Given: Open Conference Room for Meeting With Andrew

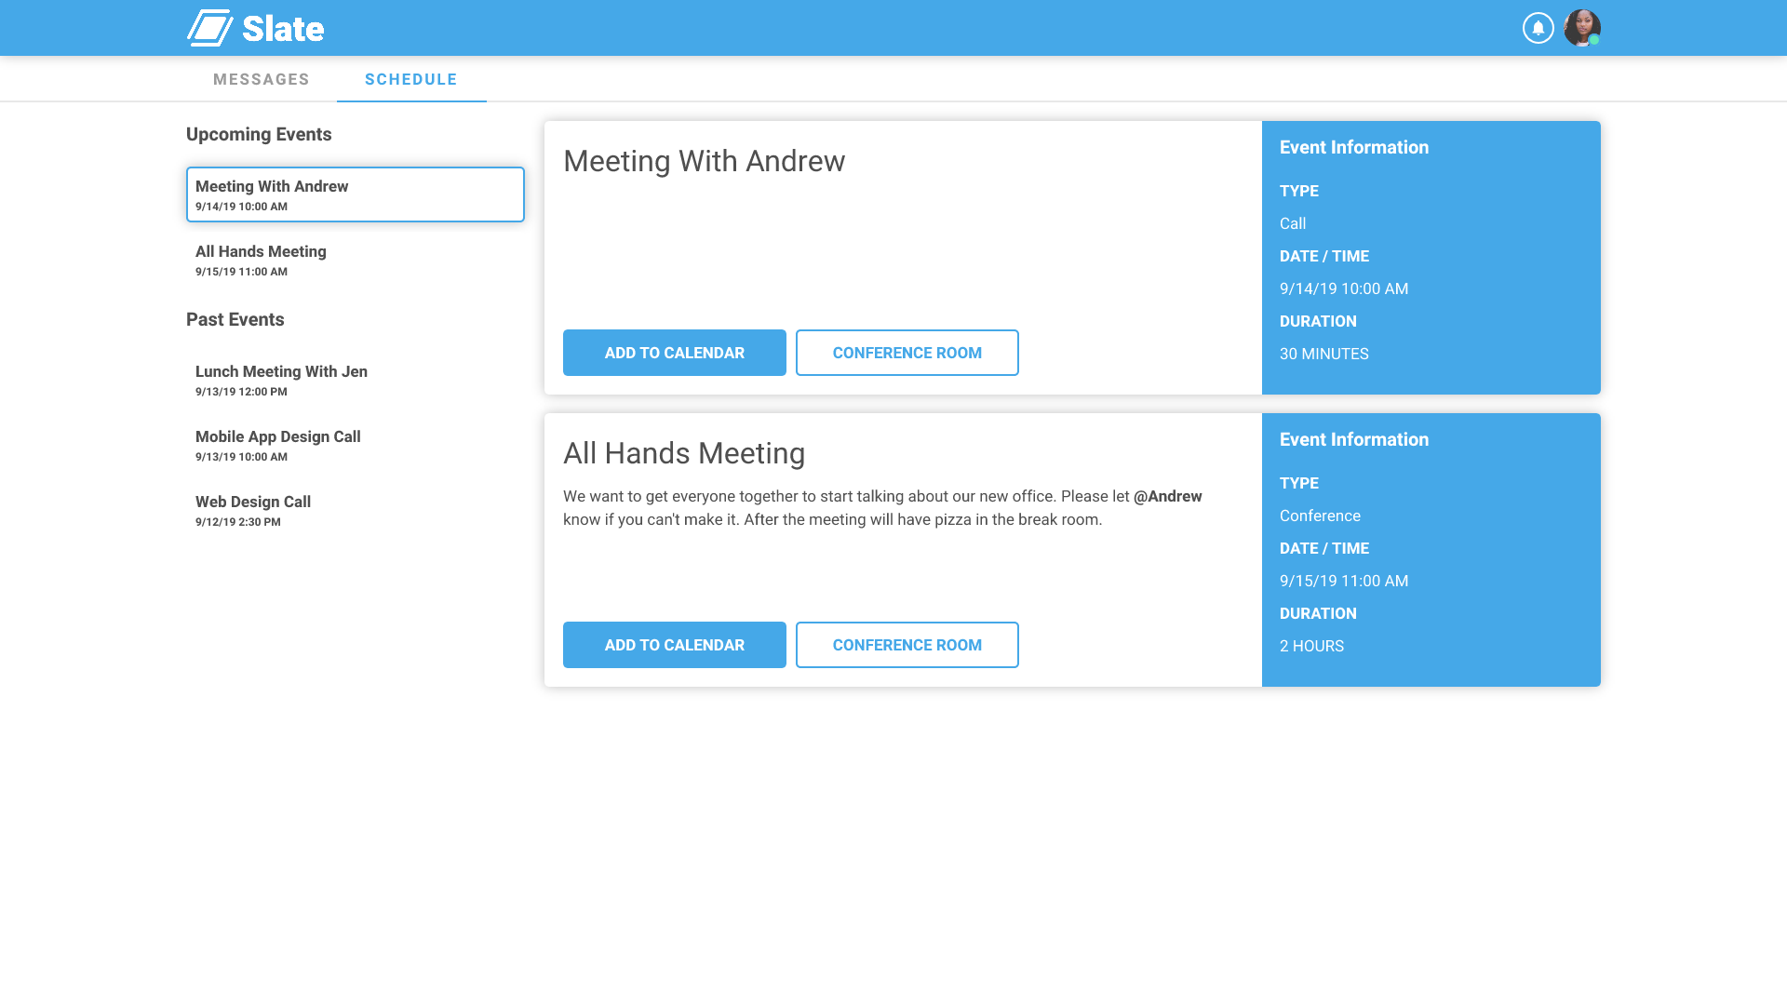Looking at the screenshot, I should (907, 353).
